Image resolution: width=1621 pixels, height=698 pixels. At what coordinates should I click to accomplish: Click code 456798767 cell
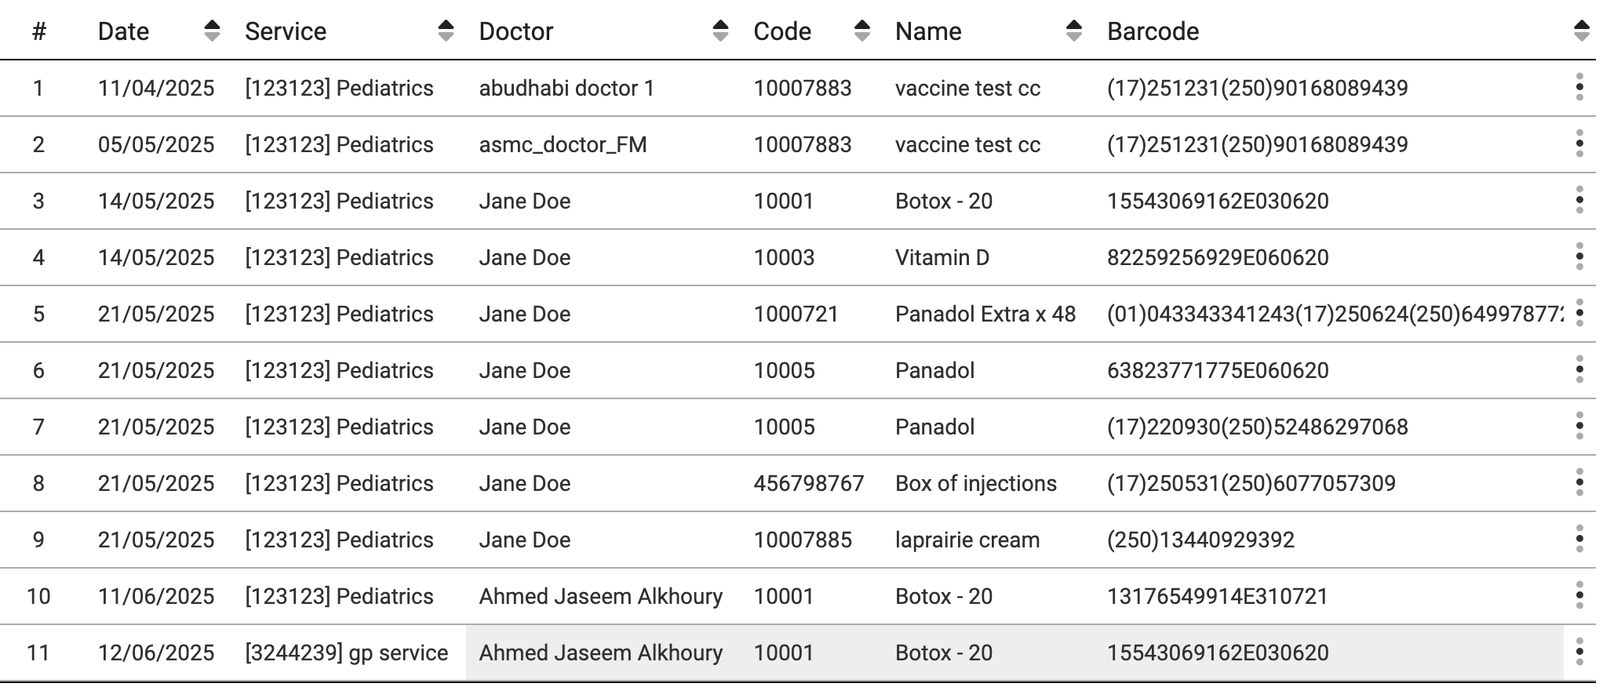pyautogui.click(x=808, y=483)
